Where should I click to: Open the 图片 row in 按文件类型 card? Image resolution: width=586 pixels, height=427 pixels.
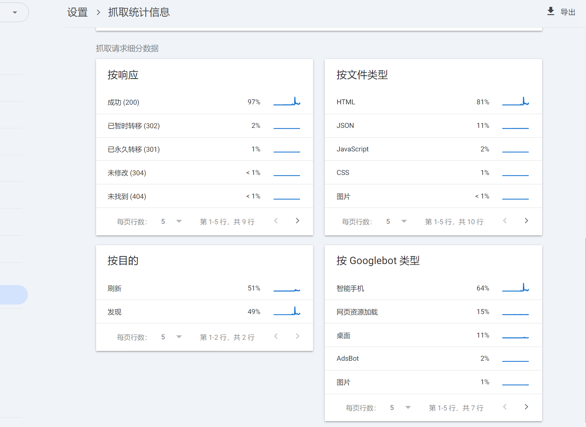433,196
